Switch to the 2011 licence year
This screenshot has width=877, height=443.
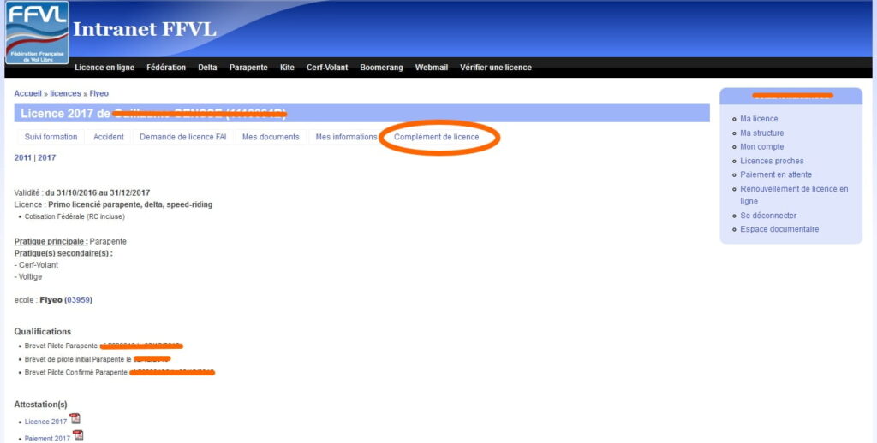[x=23, y=157]
